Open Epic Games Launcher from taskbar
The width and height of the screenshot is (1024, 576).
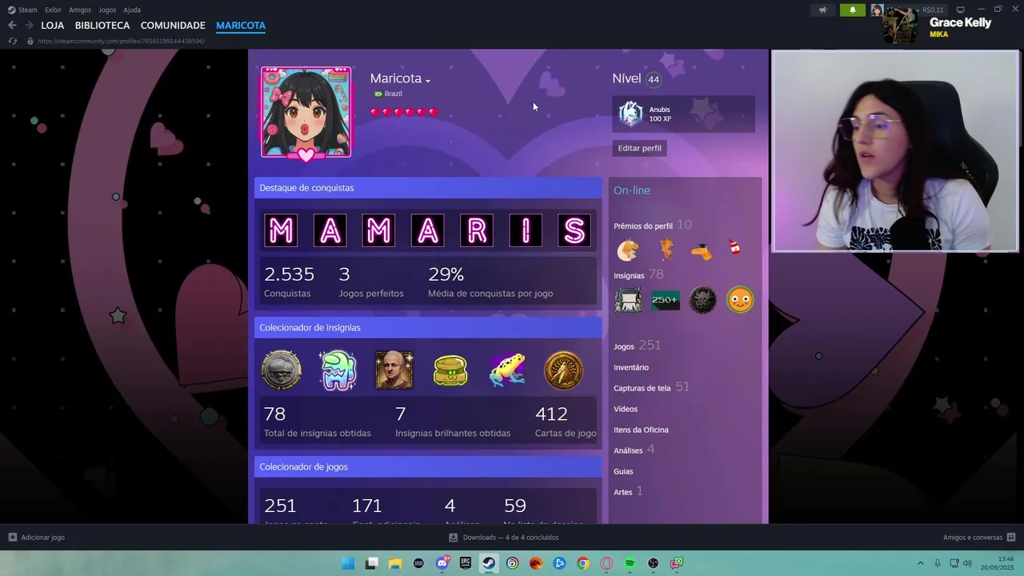tap(466, 563)
